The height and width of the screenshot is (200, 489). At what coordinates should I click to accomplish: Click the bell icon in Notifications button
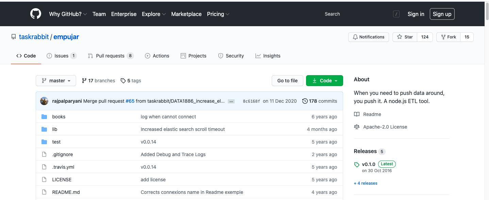[x=355, y=37]
